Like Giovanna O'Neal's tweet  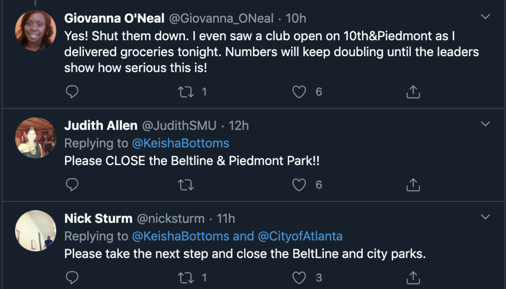[x=299, y=92]
